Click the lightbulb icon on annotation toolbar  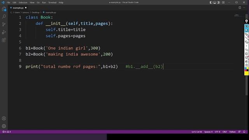coord(246,21)
